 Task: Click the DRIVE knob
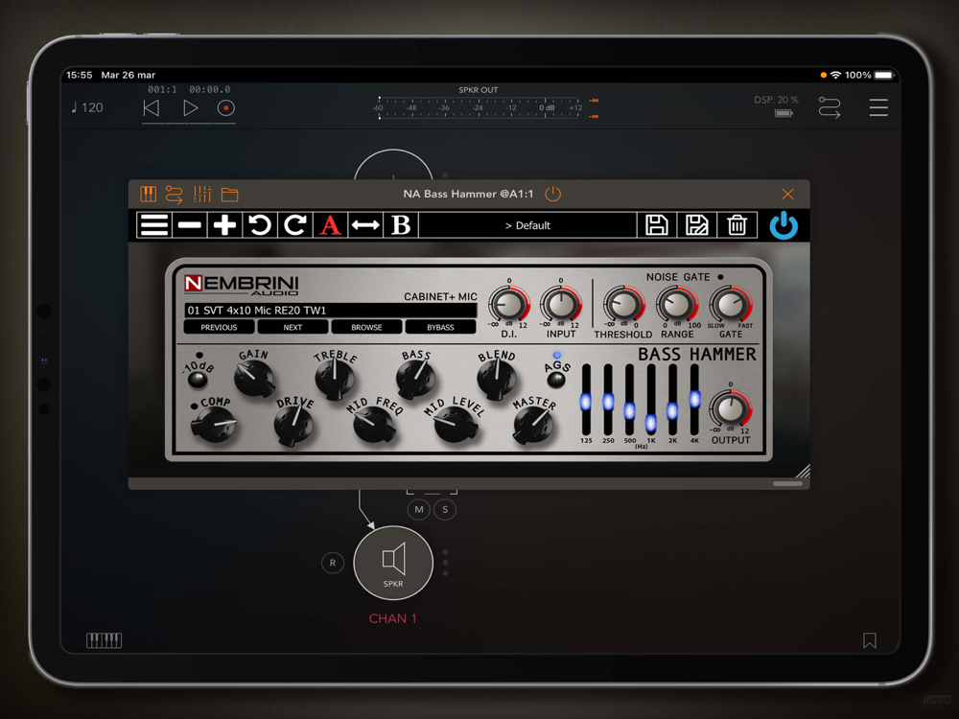(x=294, y=425)
